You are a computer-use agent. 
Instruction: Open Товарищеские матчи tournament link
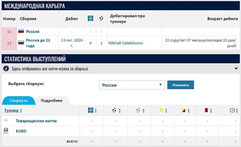pyautogui.click(x=36, y=121)
